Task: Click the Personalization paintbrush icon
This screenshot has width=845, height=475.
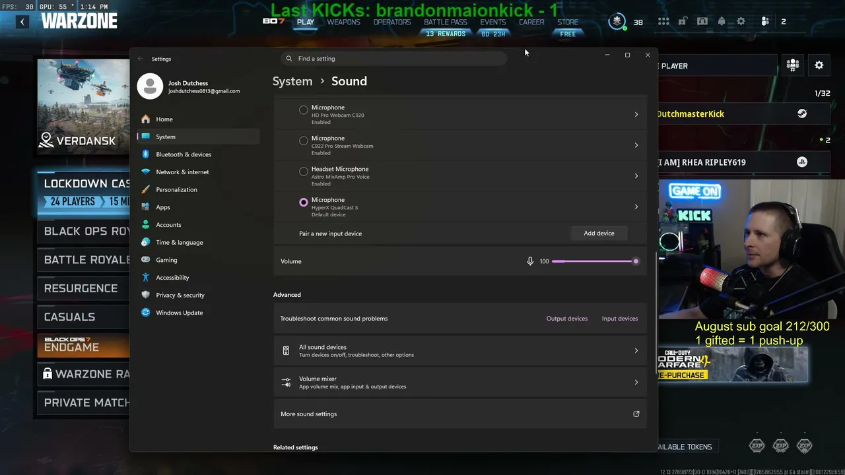Action: (x=146, y=189)
